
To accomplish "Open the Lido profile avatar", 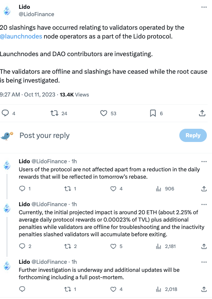I will coord(7,10).
